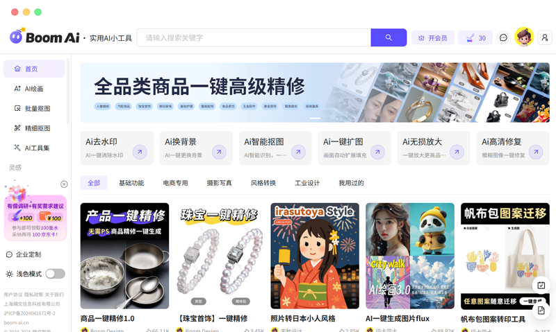Open the arrow icon on Ai去水印 card
The image size is (556, 332).
(140, 152)
